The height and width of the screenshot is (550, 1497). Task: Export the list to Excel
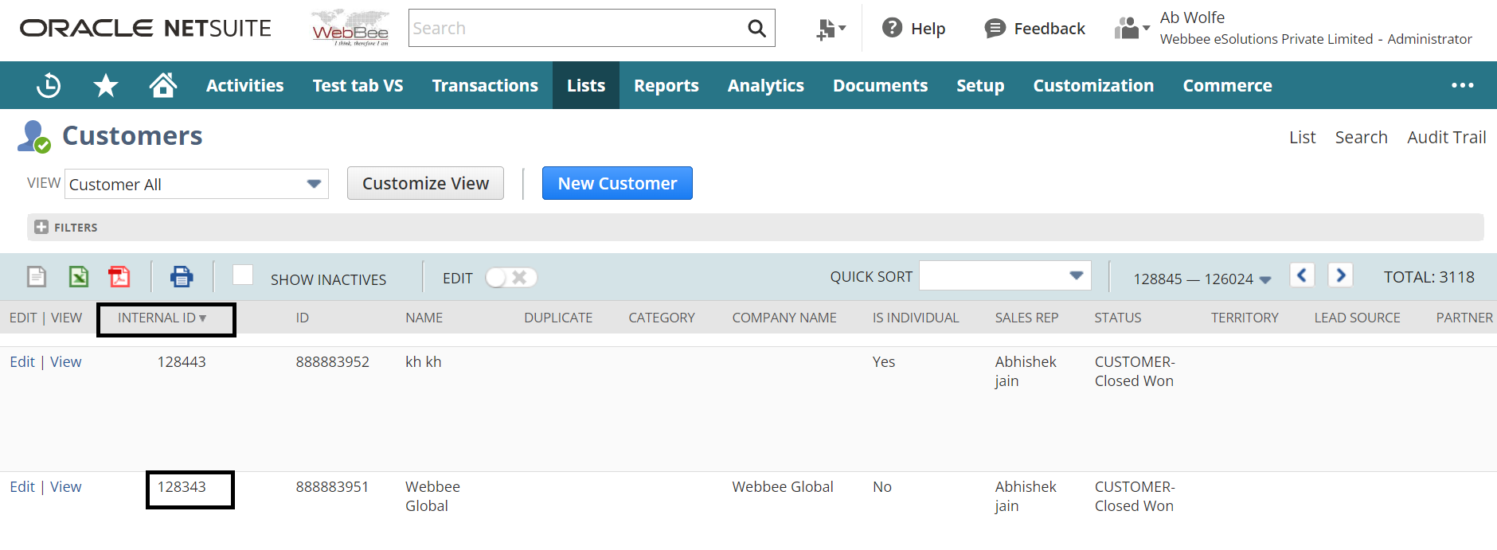78,277
